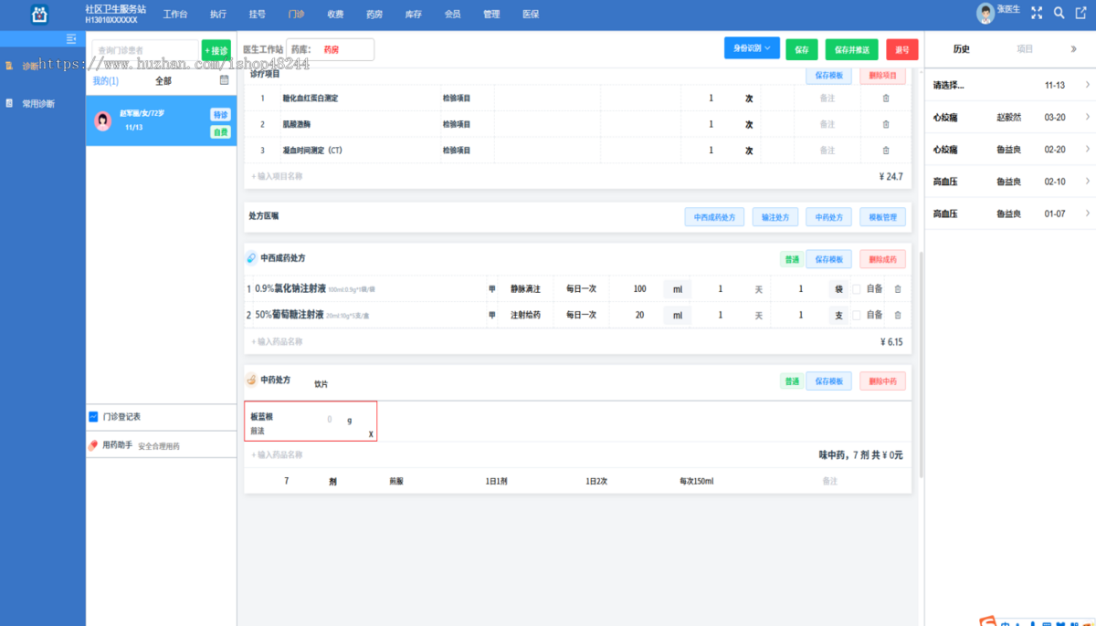Open the 医保 menu

(531, 14)
